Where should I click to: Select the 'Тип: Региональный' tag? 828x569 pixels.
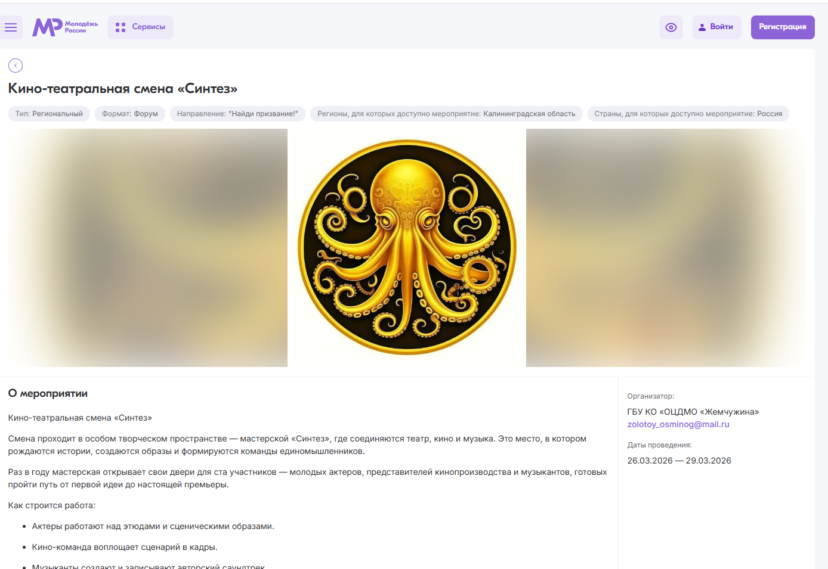[x=49, y=114]
